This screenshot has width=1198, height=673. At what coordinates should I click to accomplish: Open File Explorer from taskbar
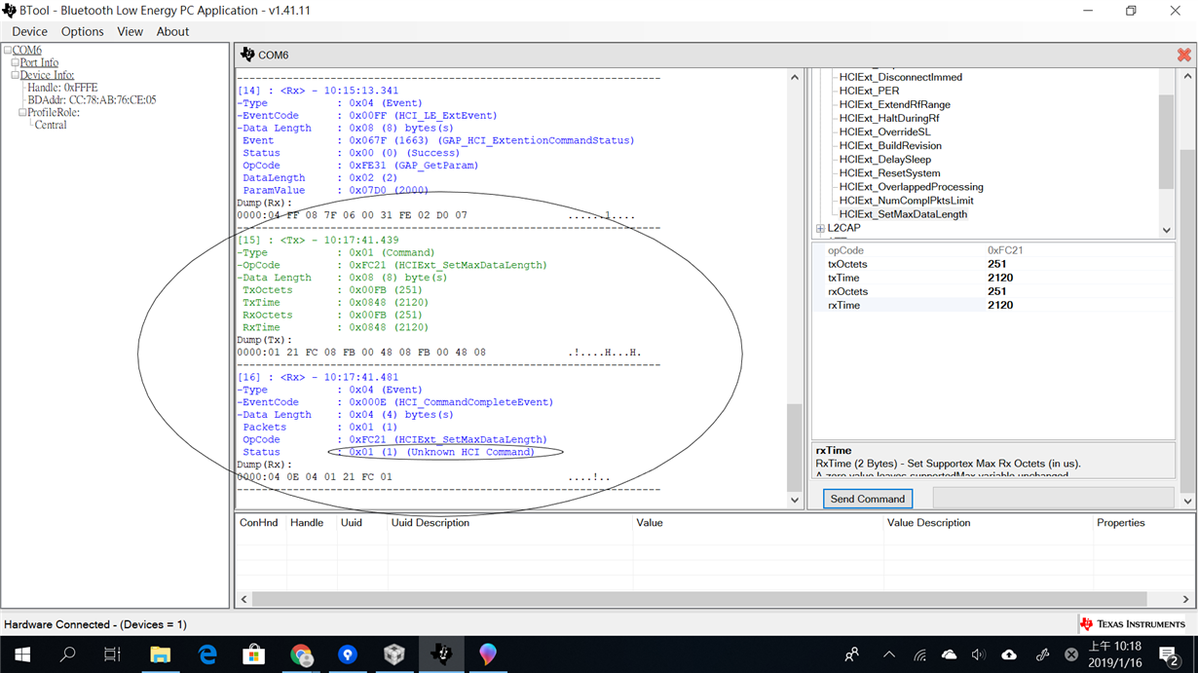160,654
